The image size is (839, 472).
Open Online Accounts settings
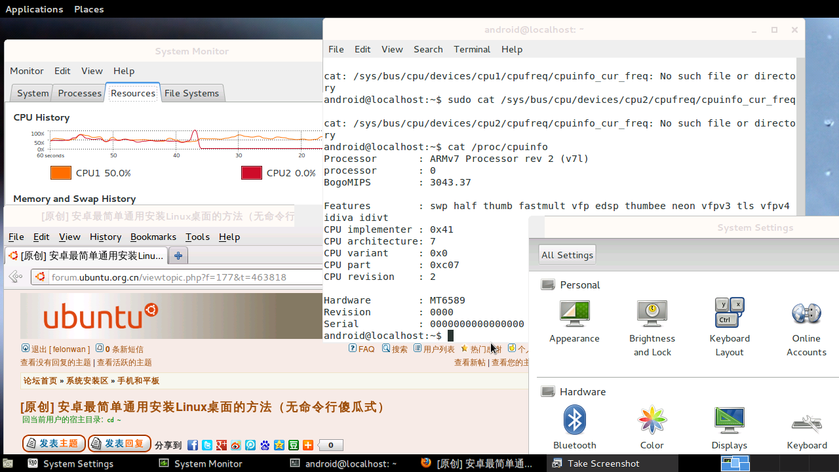pos(806,328)
